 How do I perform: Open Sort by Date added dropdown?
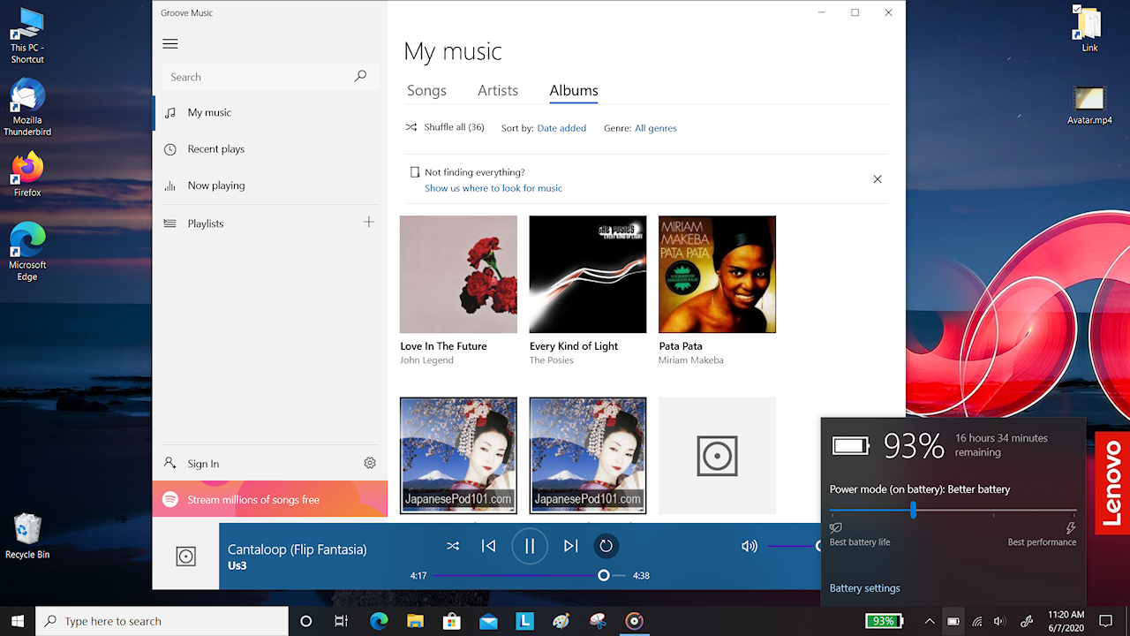(561, 128)
